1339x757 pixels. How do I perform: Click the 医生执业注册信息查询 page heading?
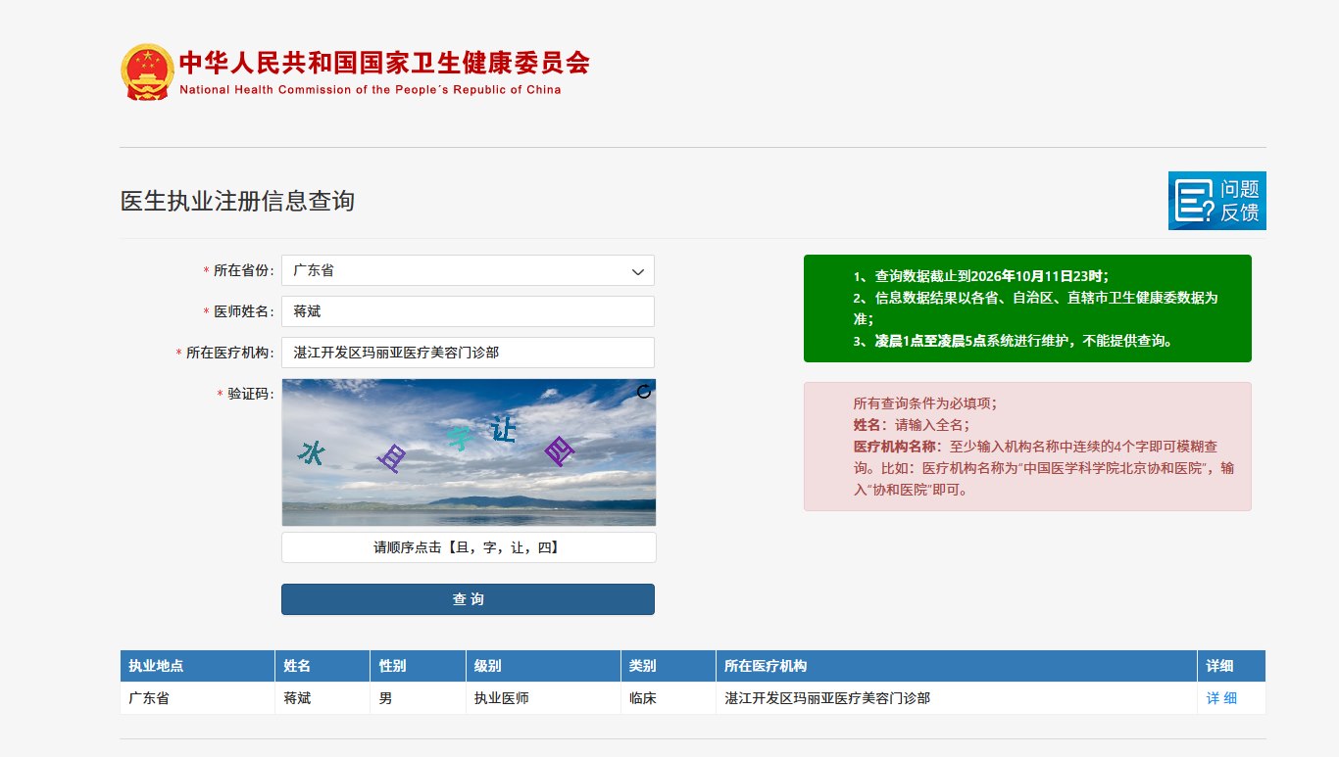237,201
